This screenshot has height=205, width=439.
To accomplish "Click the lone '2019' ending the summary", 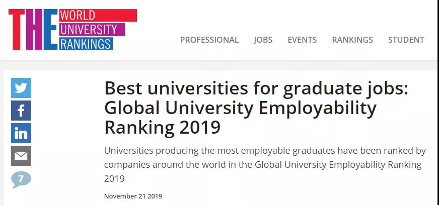I will (x=114, y=179).
